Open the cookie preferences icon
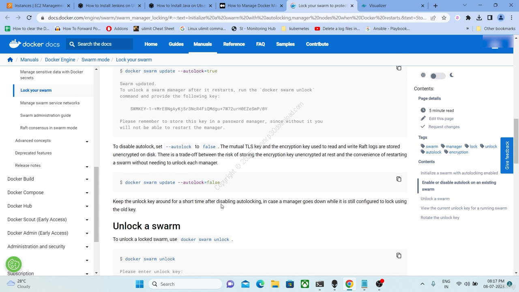The width and height of the screenshot is (519, 292). tap(13, 264)
